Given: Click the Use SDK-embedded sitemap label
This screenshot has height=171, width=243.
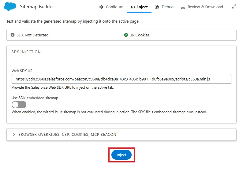Looking at the screenshot, I should (35, 98).
